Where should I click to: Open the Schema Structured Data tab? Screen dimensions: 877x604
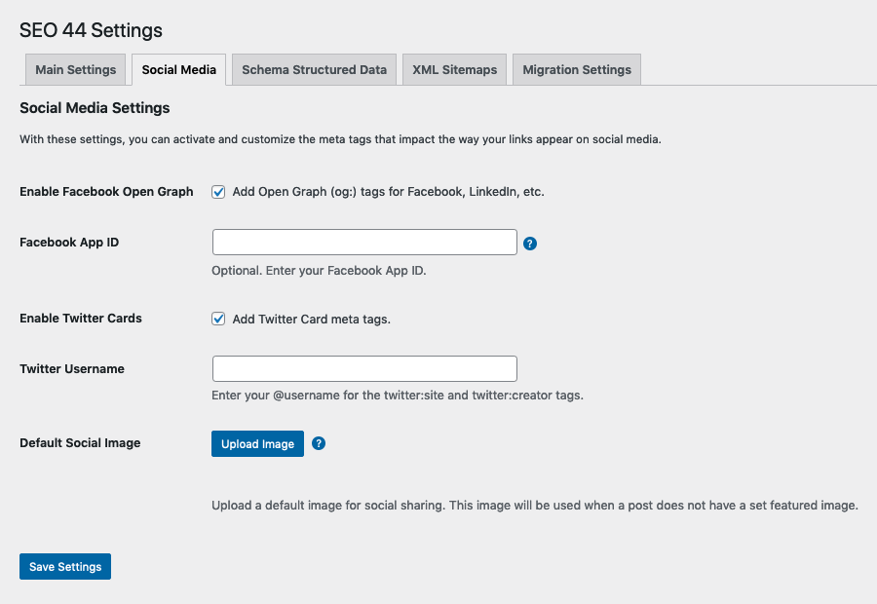314,69
